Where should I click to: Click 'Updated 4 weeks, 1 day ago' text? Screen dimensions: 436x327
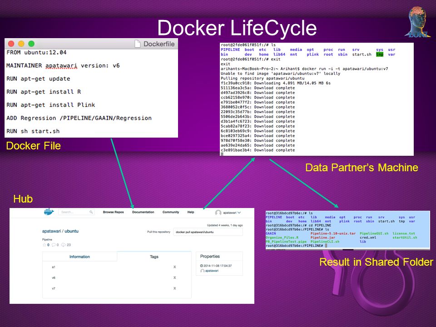(225, 225)
